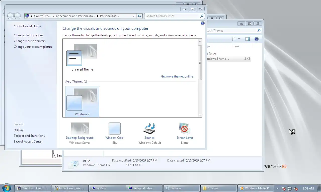Image resolution: width=321 pixels, height=192 pixels.
Task: Click the Help question mark icon in Personalization
Action: pyautogui.click(x=203, y=23)
